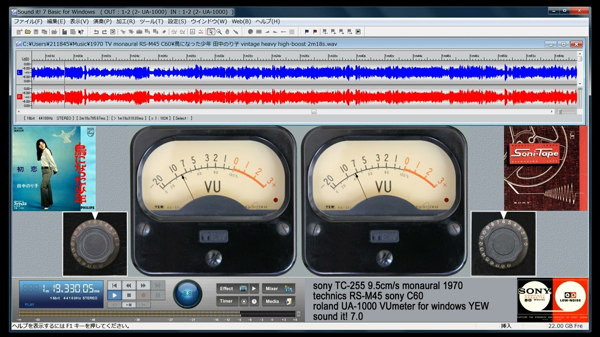600x337 pixels.
Task: Click the level meter scale arrow button
Action: [298, 314]
